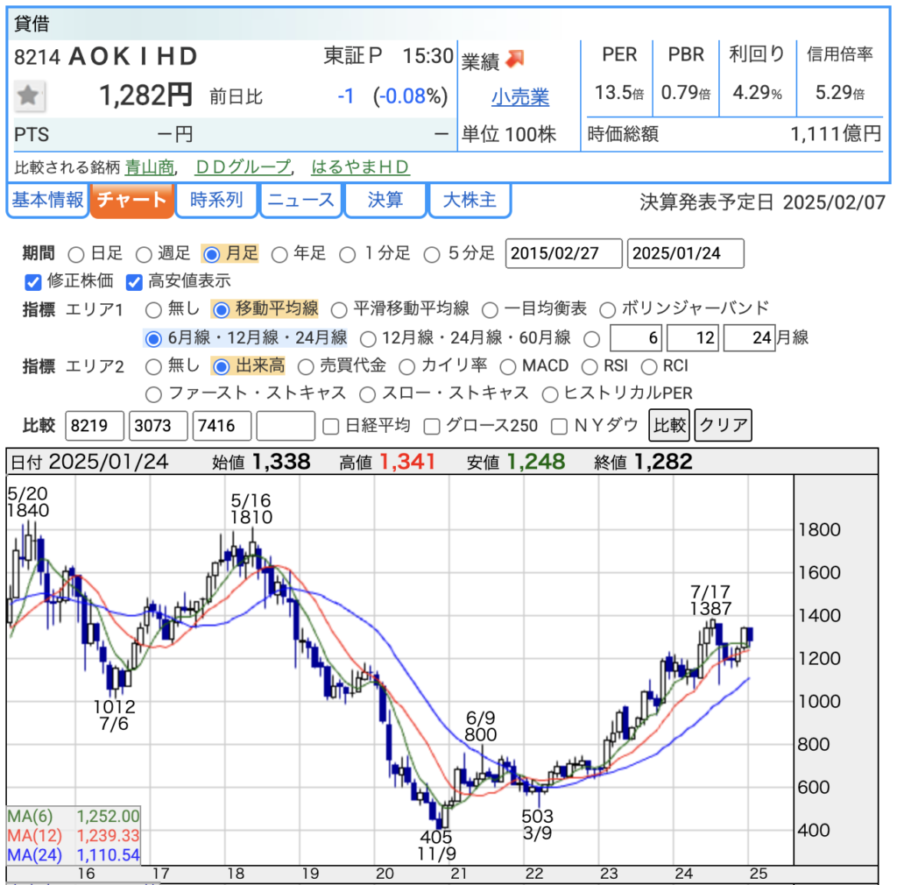Open the 時系列 tab
This screenshot has width=897, height=885.
point(215,201)
